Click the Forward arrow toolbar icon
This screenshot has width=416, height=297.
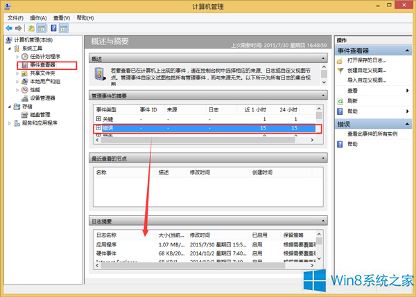pyautogui.click(x=19, y=28)
